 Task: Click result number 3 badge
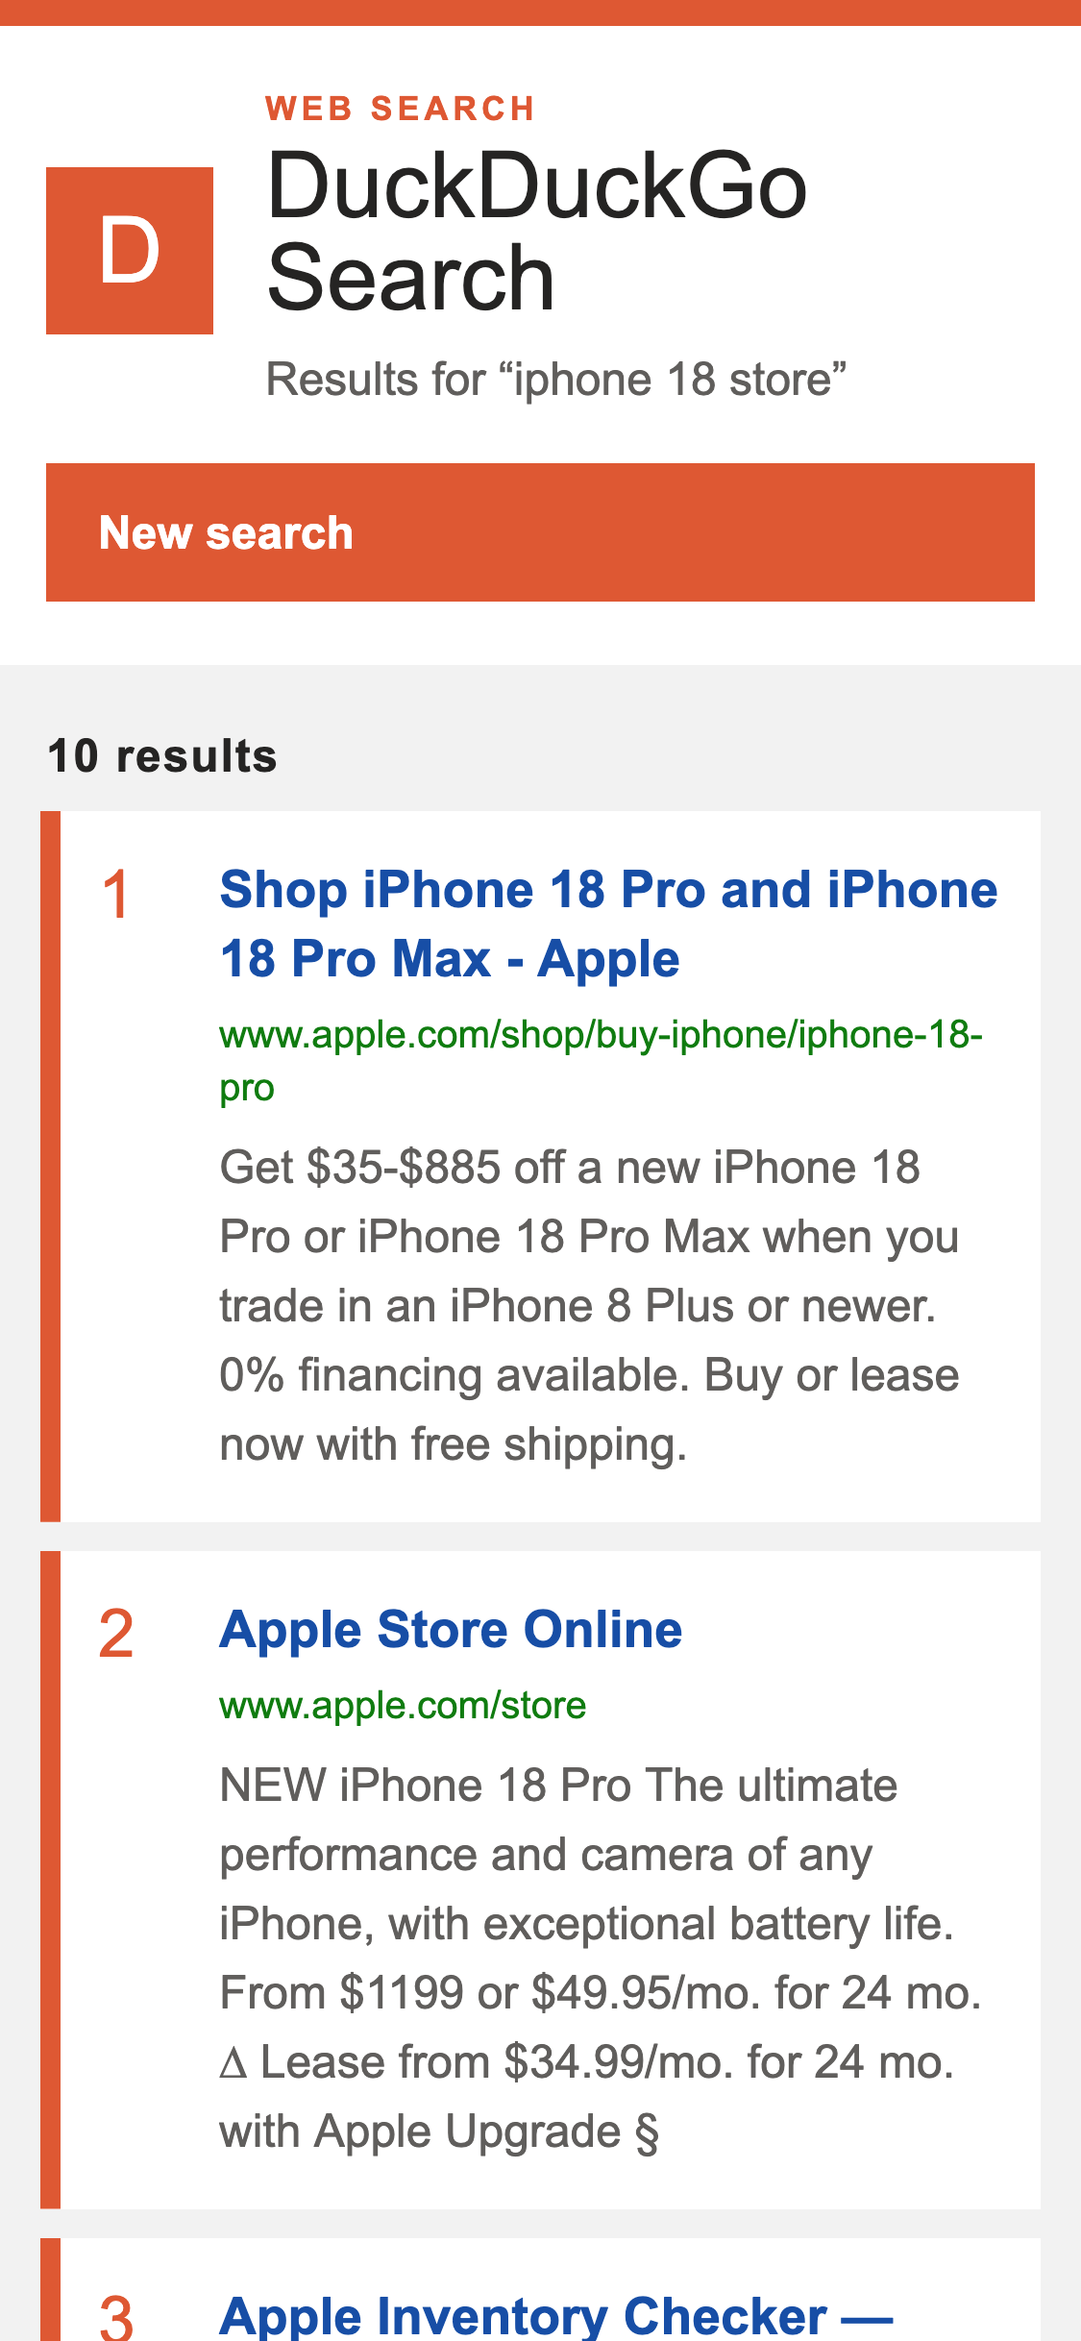pyautogui.click(x=115, y=2316)
